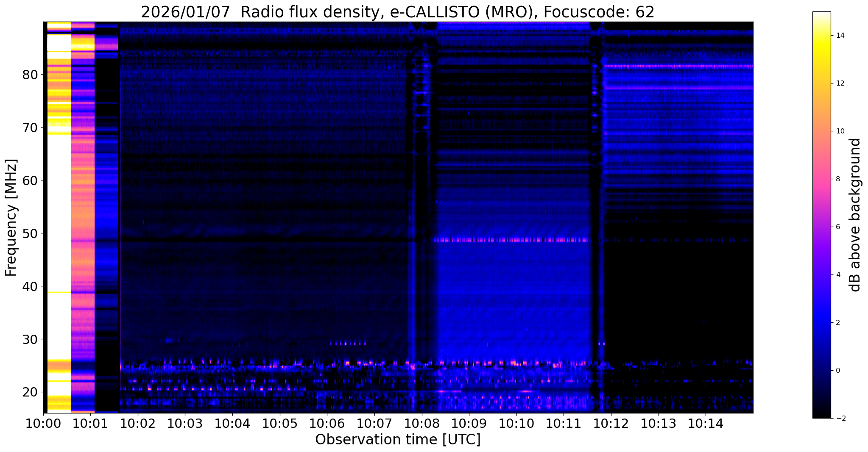
Task: Click the 10:10 time tick label
Action: [516, 424]
